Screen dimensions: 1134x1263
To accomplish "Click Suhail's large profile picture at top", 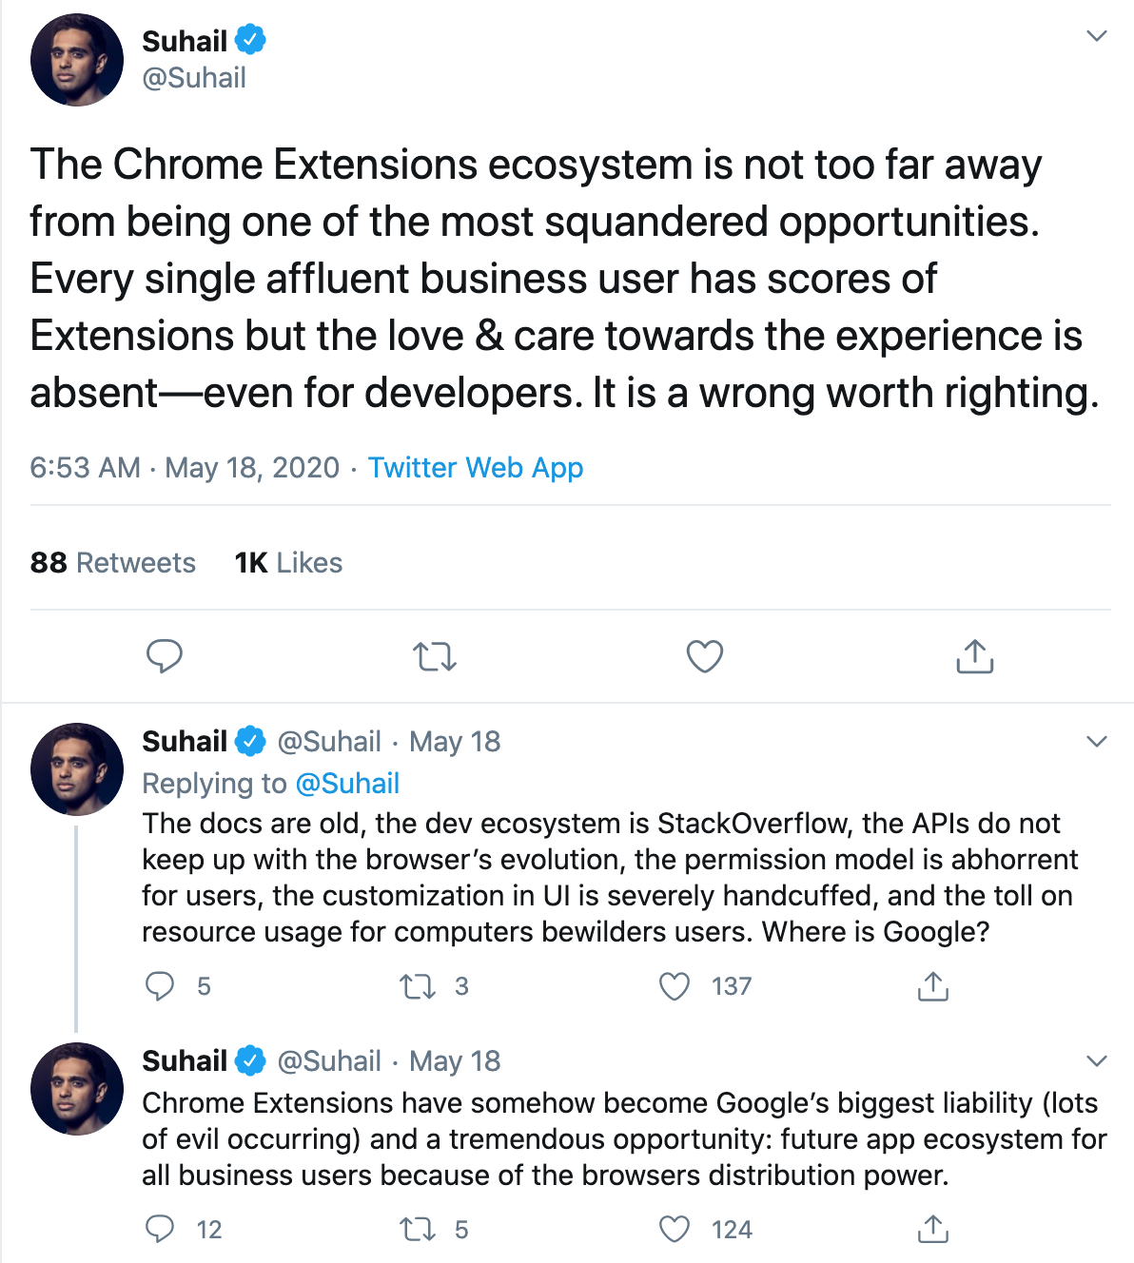I will 77,60.
